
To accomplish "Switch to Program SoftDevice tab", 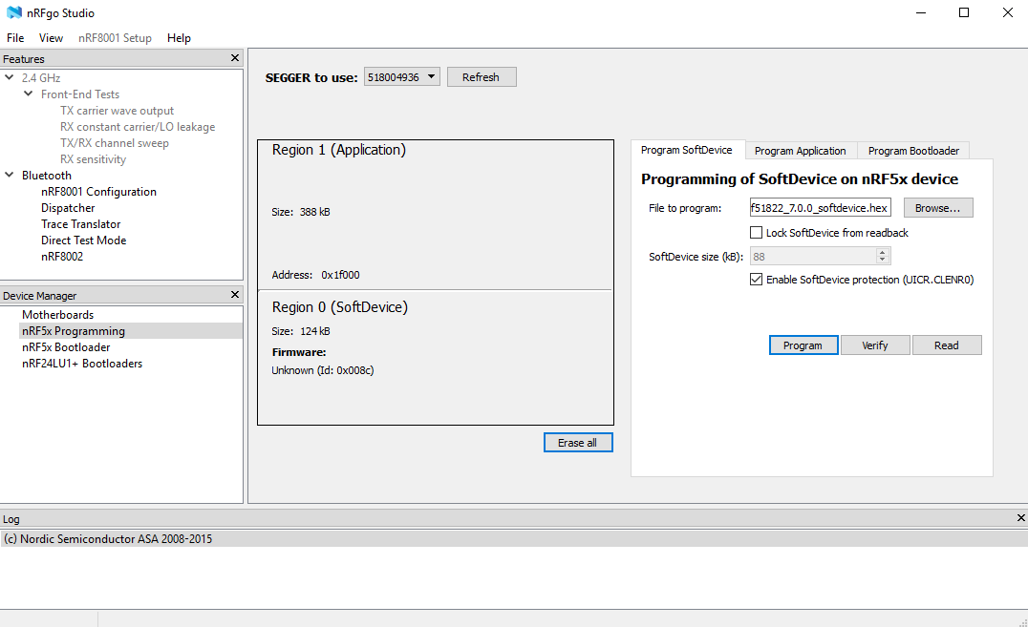I will pyautogui.click(x=686, y=150).
